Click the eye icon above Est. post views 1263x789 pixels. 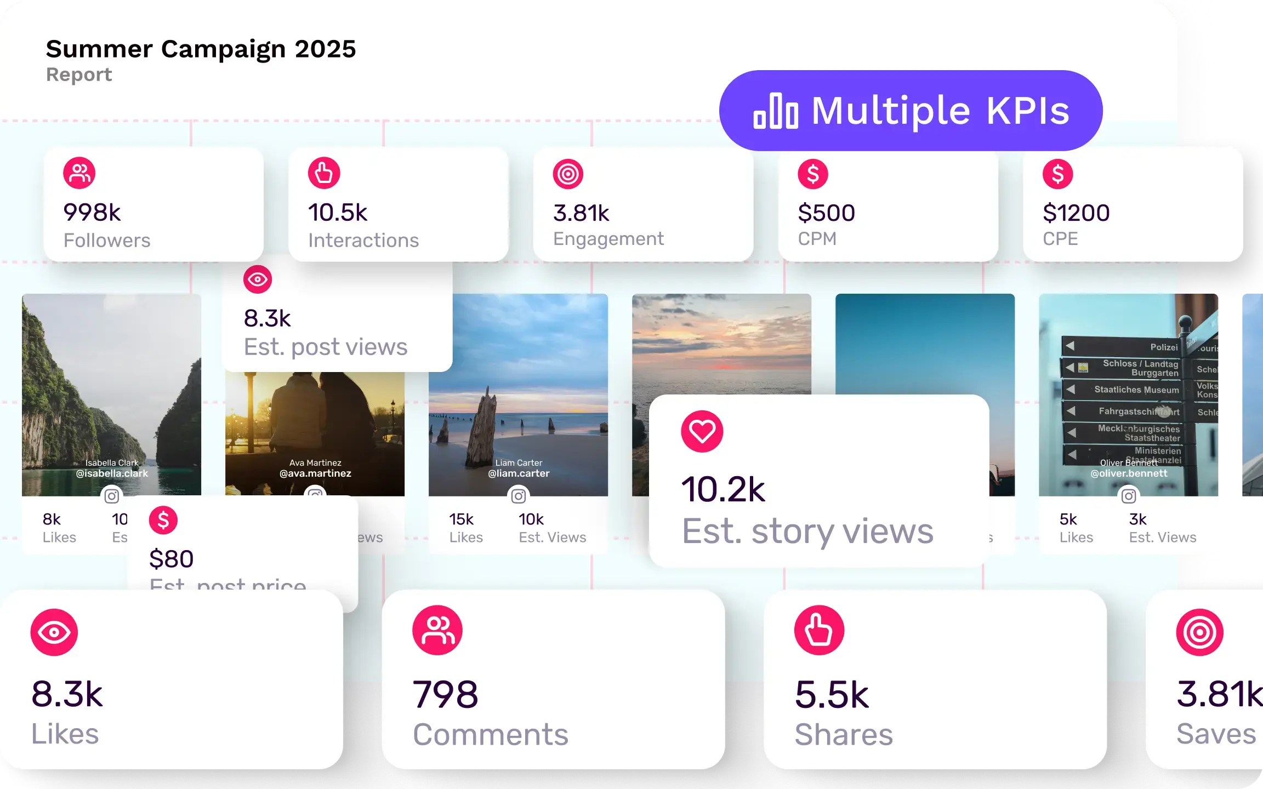(x=258, y=279)
